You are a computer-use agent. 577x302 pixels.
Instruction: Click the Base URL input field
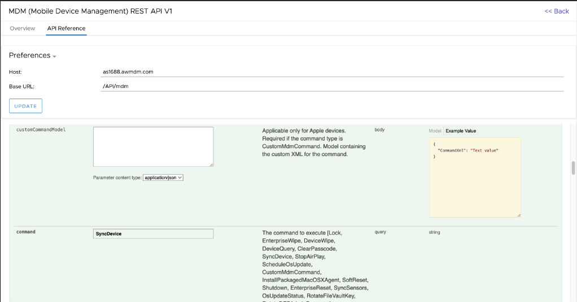click(x=331, y=86)
